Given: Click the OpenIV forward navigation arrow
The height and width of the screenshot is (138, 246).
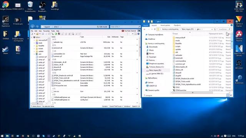Looking at the screenshot, I should pos(37,26).
